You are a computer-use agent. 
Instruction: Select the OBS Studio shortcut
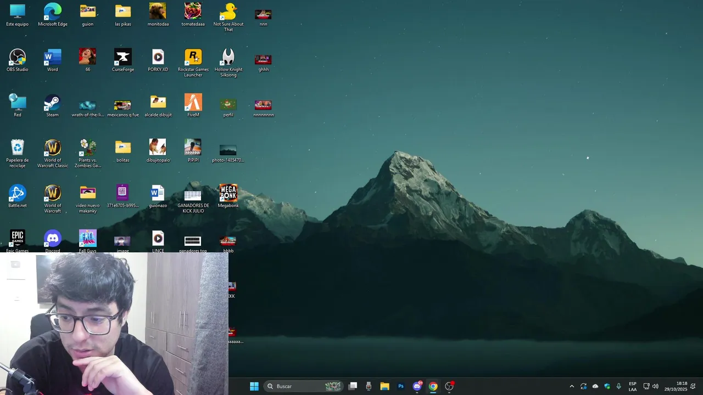(18, 60)
